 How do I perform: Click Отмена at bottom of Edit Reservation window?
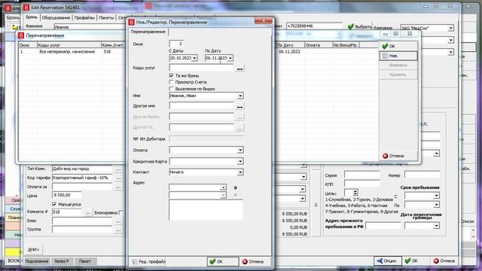pyautogui.click(x=444, y=261)
